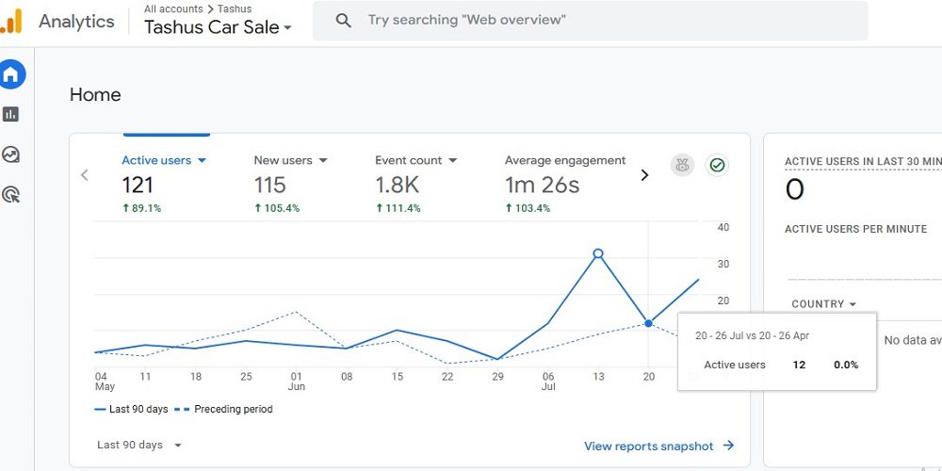
Task: Select the Average engagement metric tab
Action: click(564, 160)
